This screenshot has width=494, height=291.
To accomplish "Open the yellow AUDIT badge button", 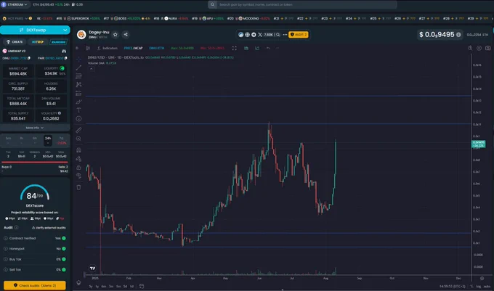I will [x=299, y=35].
